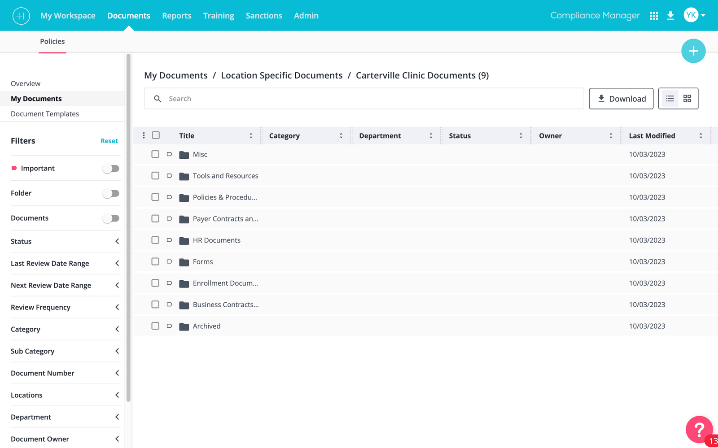This screenshot has width=718, height=448.
Task: Check the Misc row checkbox
Action: tap(155, 154)
